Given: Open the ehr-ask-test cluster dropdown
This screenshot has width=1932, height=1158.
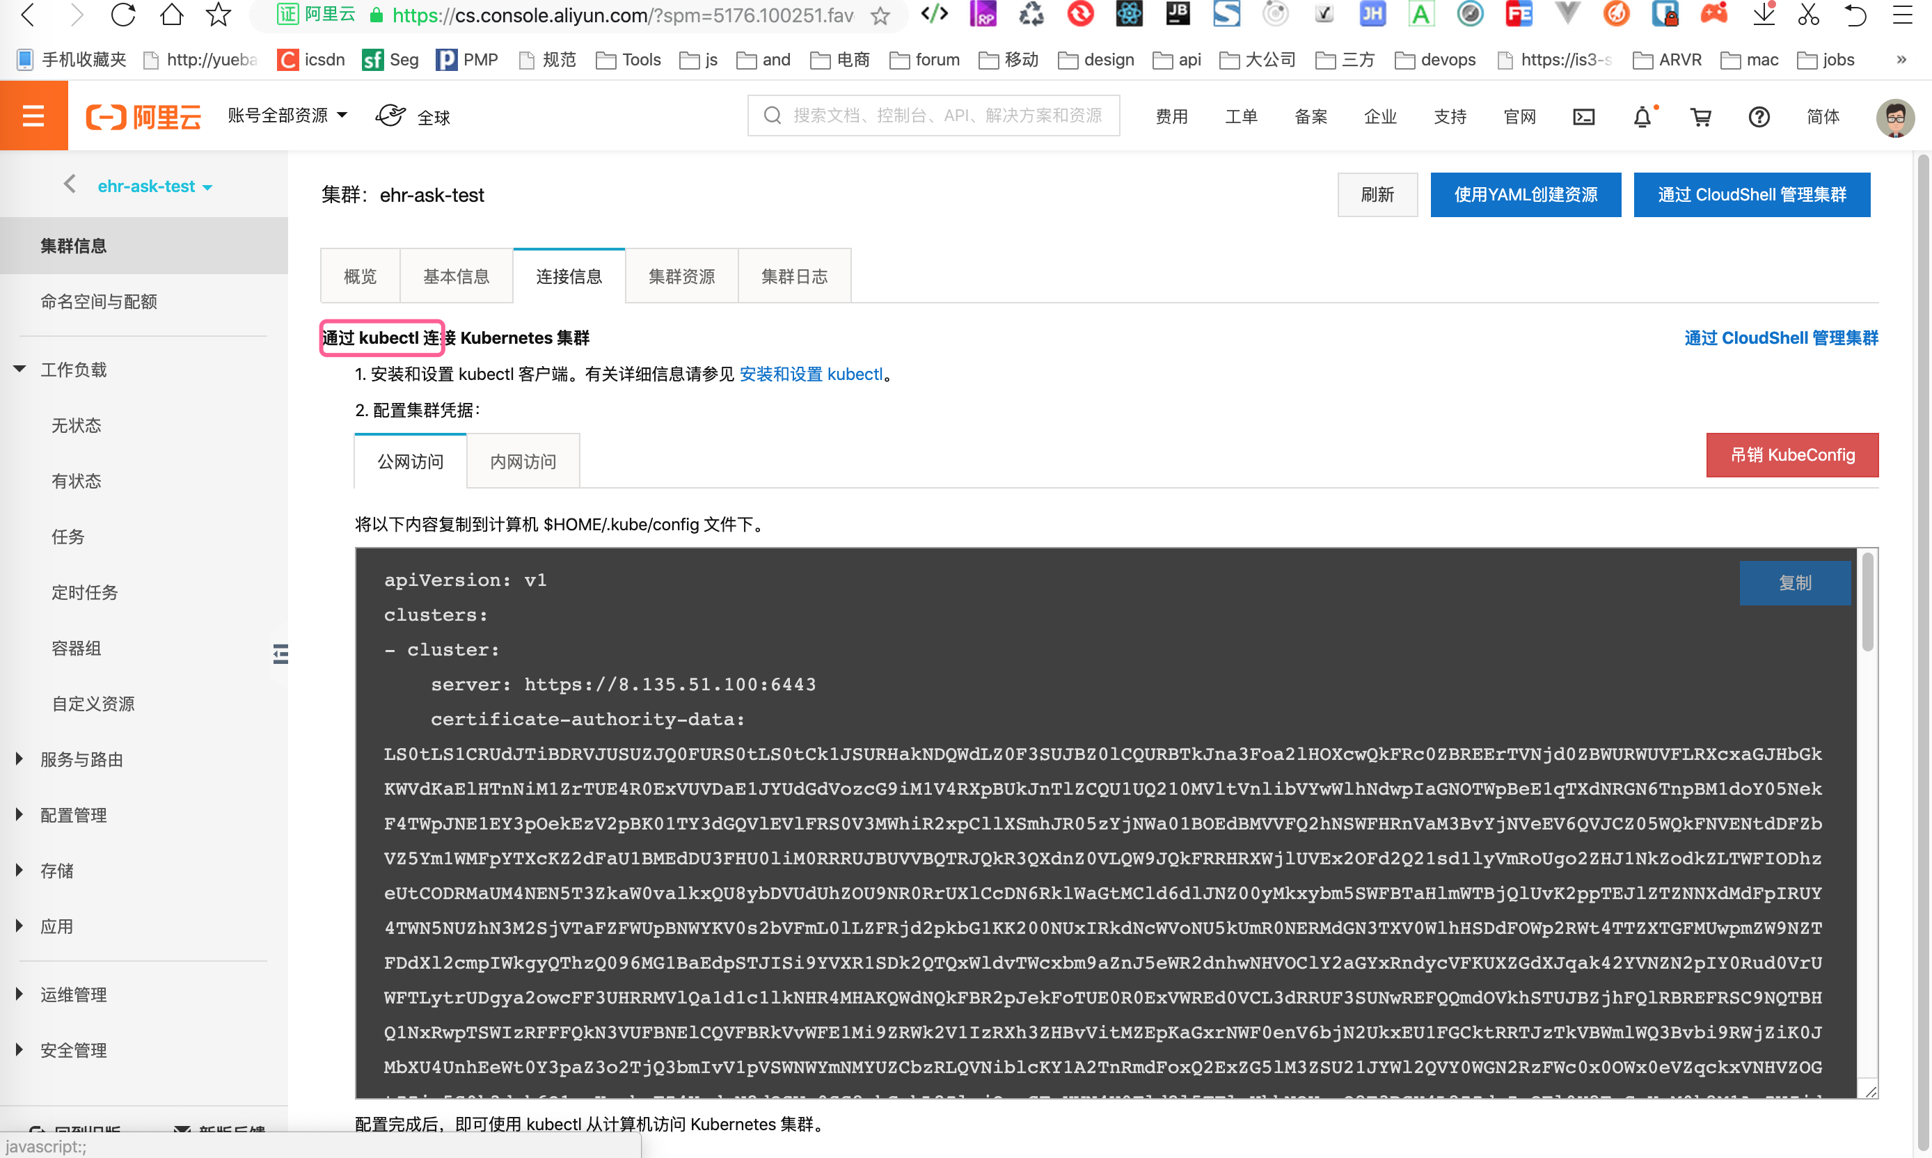Looking at the screenshot, I should point(155,187).
